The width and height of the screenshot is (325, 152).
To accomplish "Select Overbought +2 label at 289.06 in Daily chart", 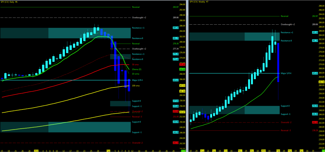I will pos(139,18).
